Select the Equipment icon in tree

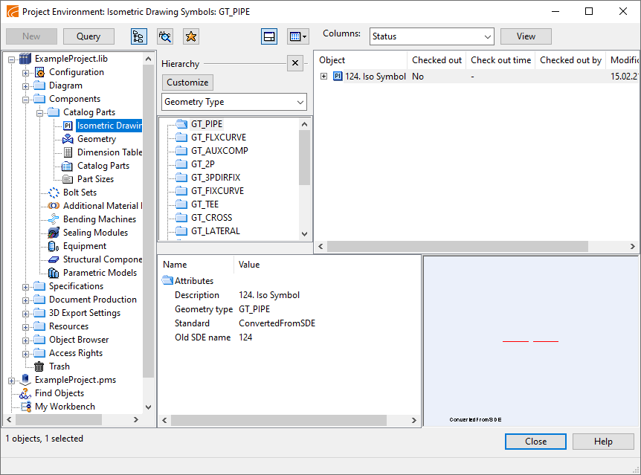(54, 246)
